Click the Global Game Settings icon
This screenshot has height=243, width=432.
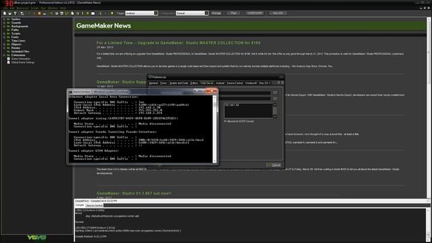8,62
